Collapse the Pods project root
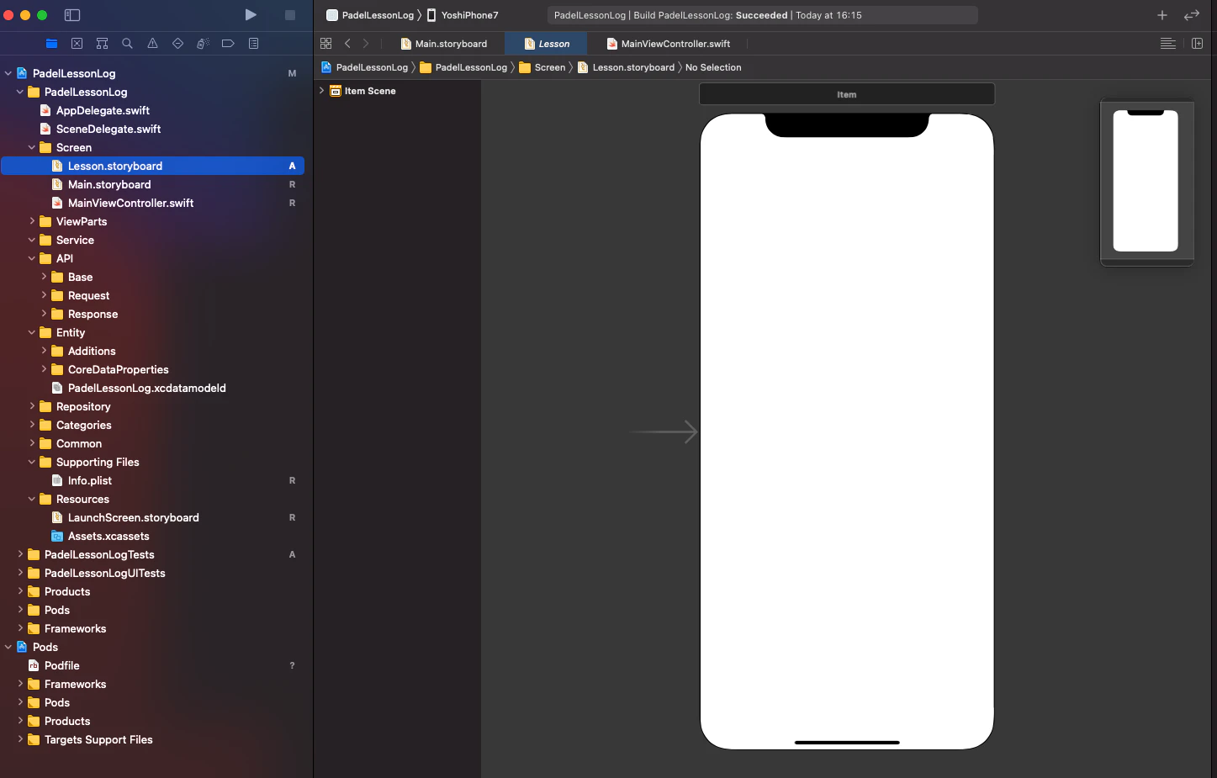 coord(8,647)
